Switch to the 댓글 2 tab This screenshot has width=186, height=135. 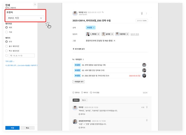pos(84,100)
